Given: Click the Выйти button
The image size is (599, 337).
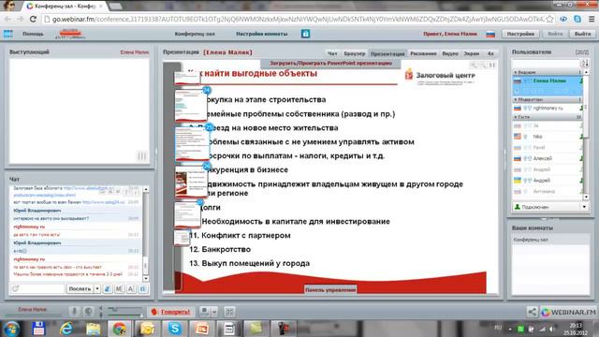Looking at the screenshot, I should coord(582,34).
